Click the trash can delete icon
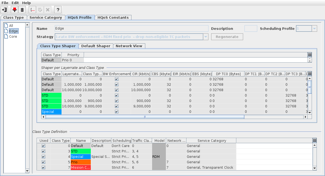The width and height of the screenshot is (325, 176). click(22, 10)
